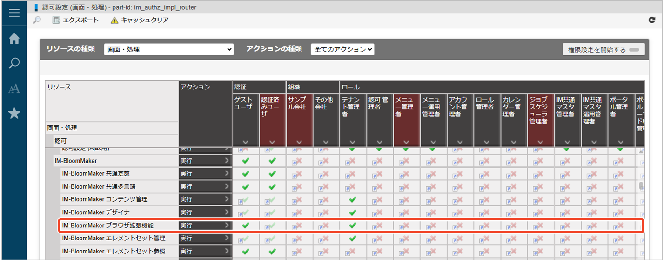663x260 pixels.
Task: Click the vertical scrollbar on table
Action: [x=641, y=186]
